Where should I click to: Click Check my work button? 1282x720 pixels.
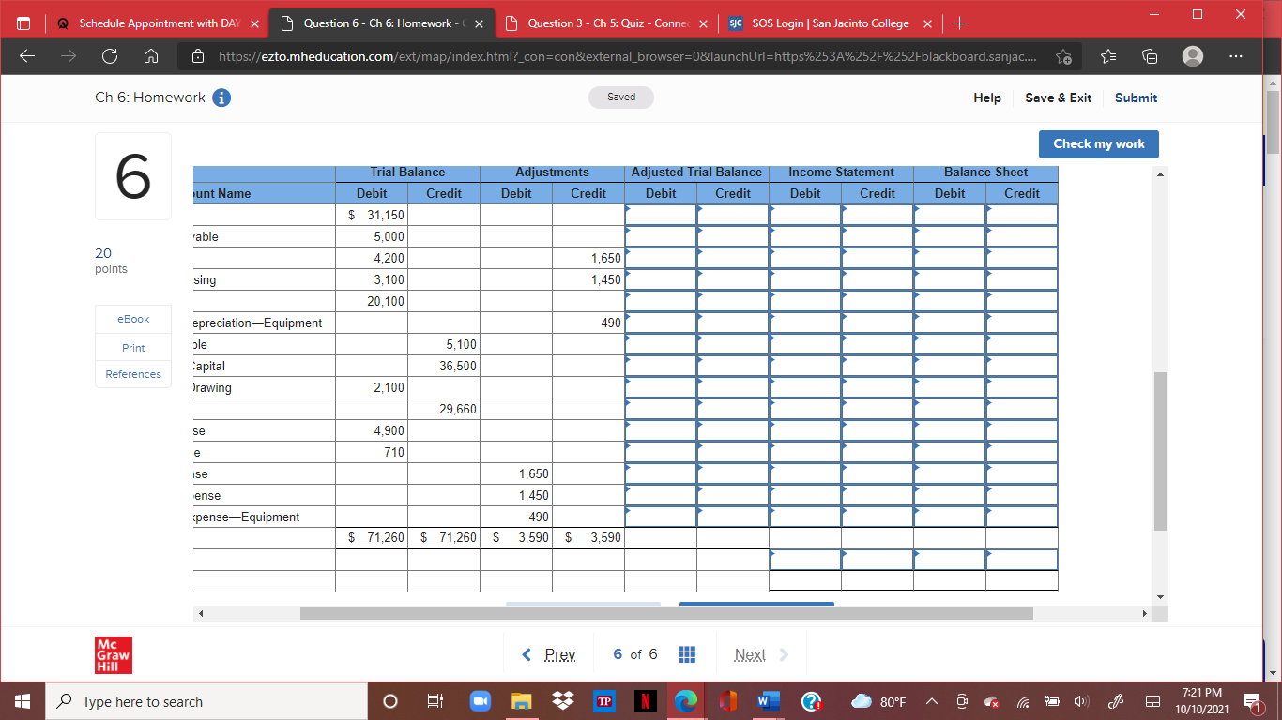pyautogui.click(x=1099, y=143)
